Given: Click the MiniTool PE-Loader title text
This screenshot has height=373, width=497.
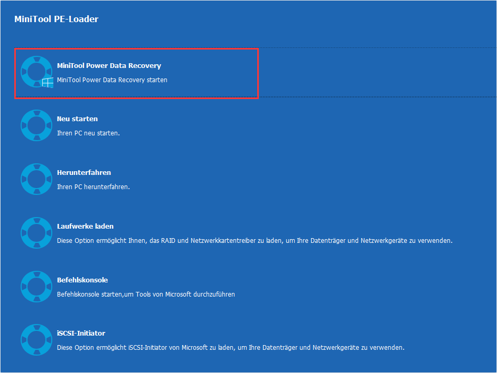Looking at the screenshot, I should coord(56,18).
